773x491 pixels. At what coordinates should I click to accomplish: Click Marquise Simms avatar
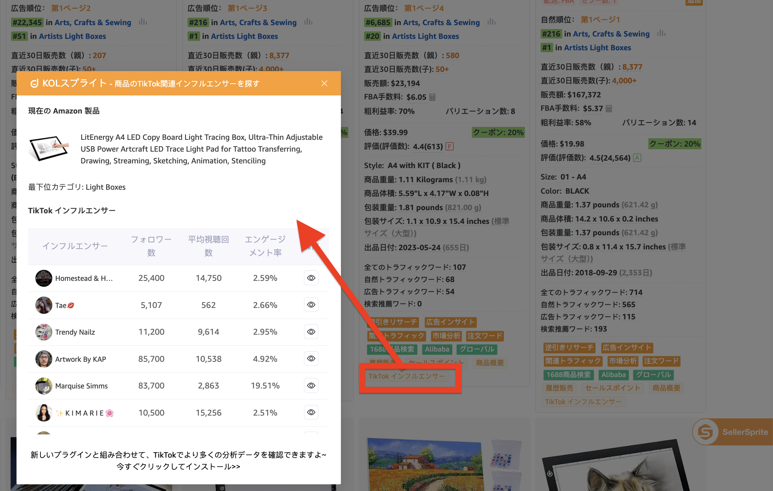tap(44, 386)
